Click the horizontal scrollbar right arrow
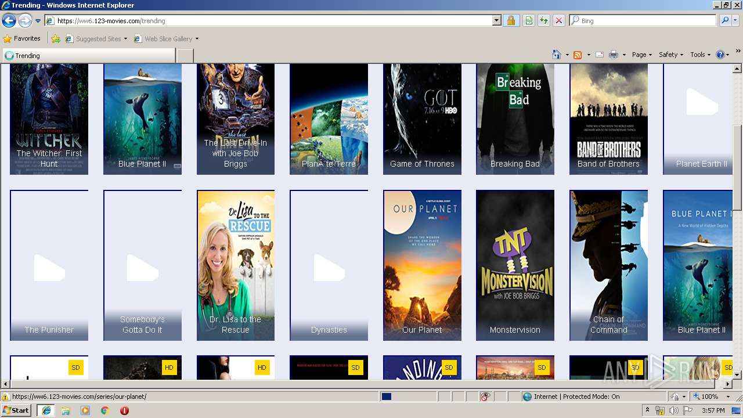The width and height of the screenshot is (743, 418). pyautogui.click(x=728, y=384)
